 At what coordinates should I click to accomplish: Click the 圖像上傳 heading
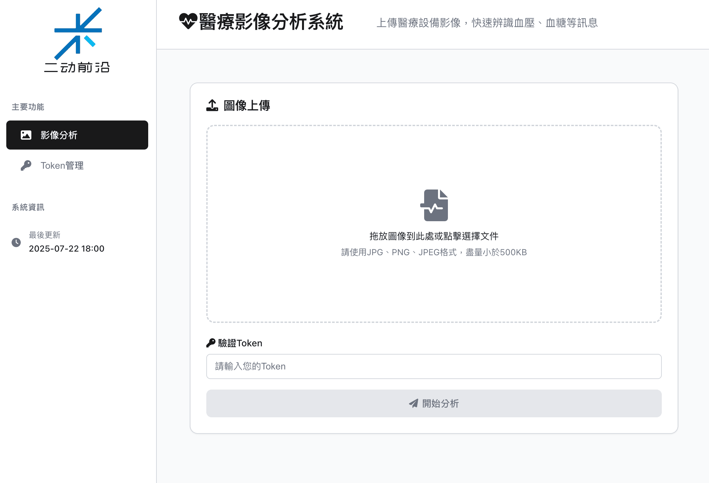click(247, 106)
